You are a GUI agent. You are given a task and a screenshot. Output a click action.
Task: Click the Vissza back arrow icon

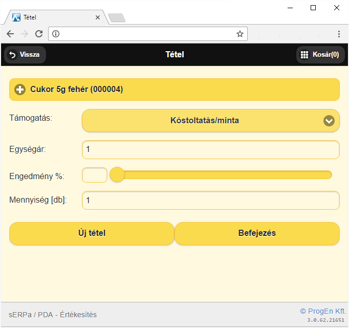tap(12, 55)
